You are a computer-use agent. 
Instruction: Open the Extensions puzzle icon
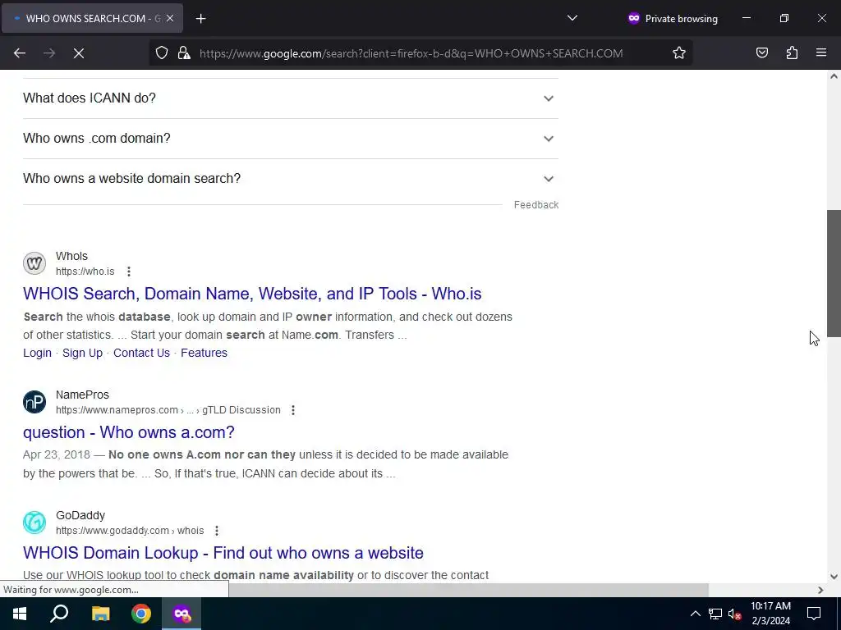(x=792, y=53)
